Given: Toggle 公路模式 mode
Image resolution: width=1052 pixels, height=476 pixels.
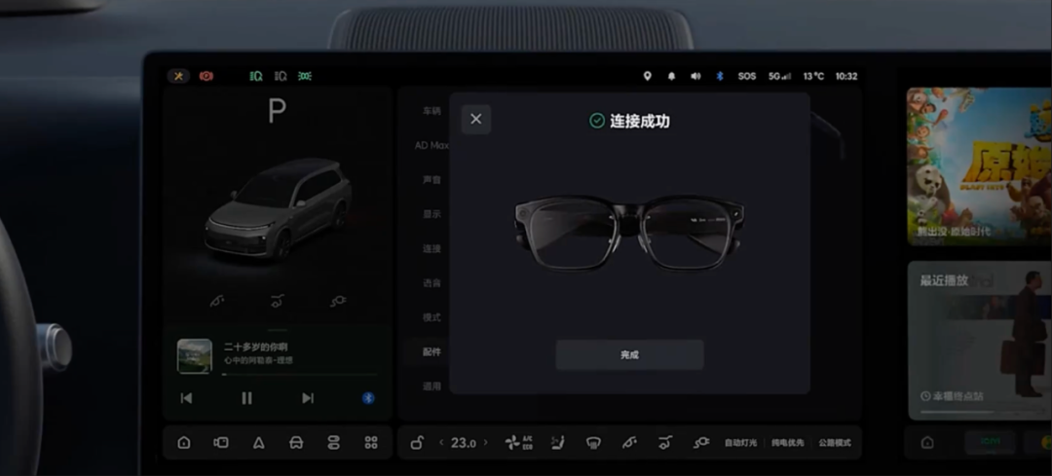Looking at the screenshot, I should point(835,443).
